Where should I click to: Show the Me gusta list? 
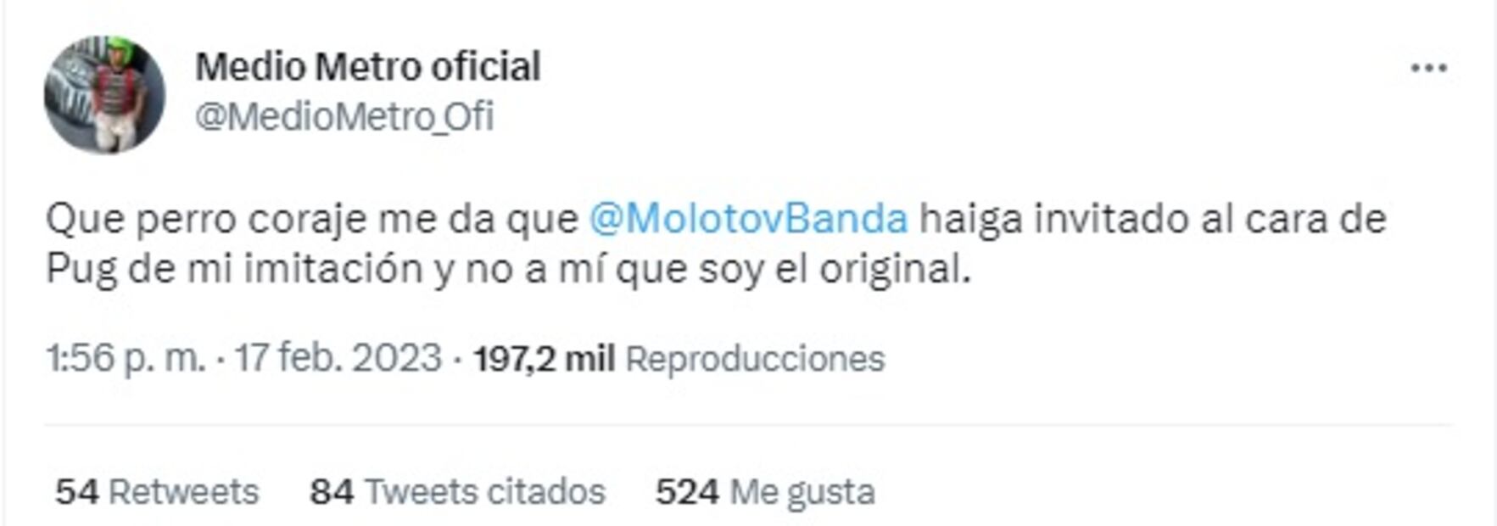click(x=802, y=492)
